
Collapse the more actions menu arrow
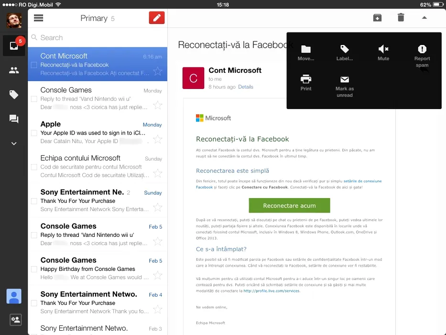[x=424, y=18]
